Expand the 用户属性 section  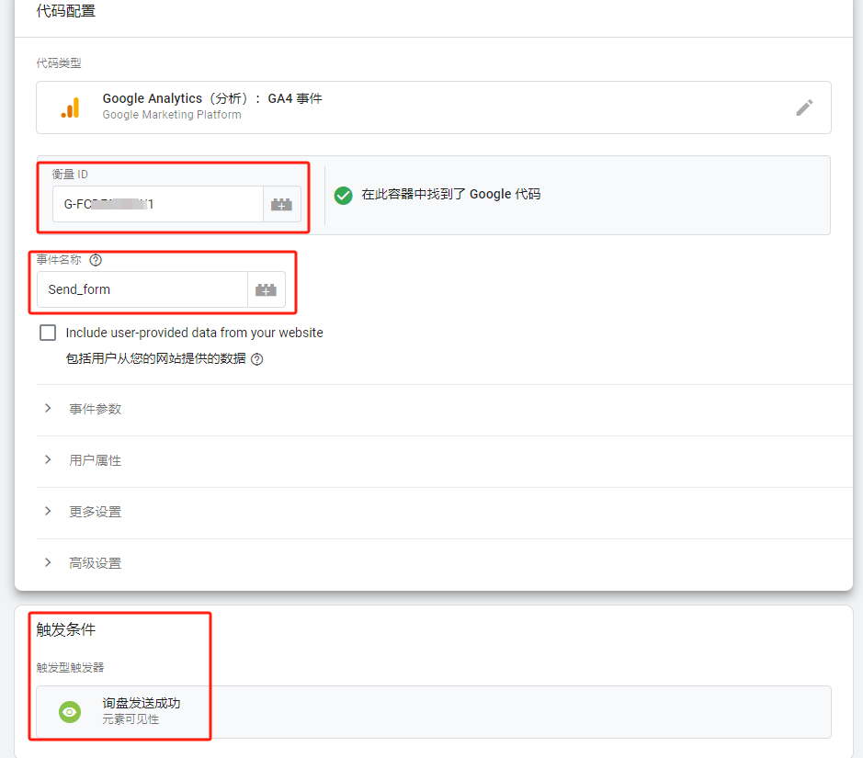445,460
